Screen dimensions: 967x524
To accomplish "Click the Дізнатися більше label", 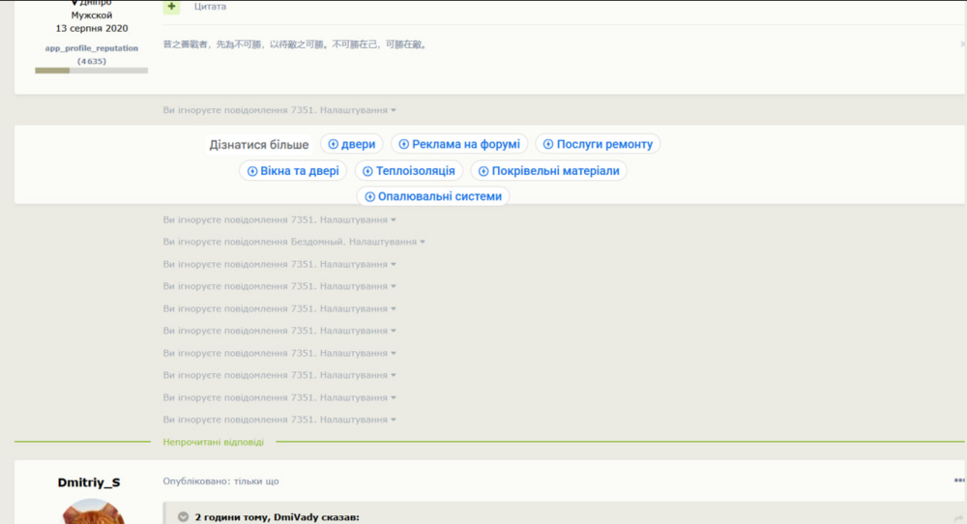I will point(259,145).
